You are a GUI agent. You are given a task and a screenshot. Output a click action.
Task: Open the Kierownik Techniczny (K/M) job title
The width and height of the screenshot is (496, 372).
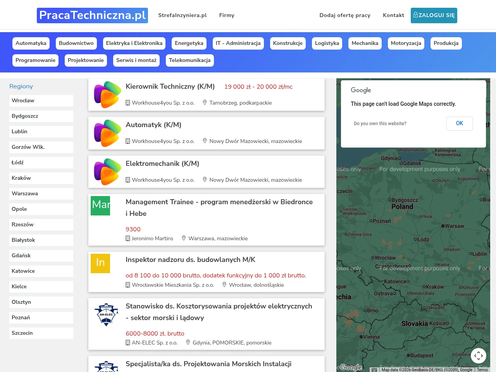170,86
